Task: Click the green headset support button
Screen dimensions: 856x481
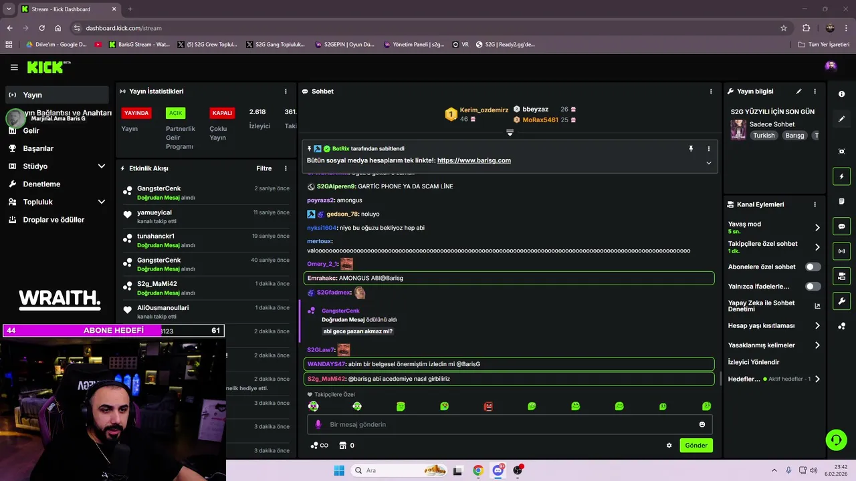Action: pos(836,440)
